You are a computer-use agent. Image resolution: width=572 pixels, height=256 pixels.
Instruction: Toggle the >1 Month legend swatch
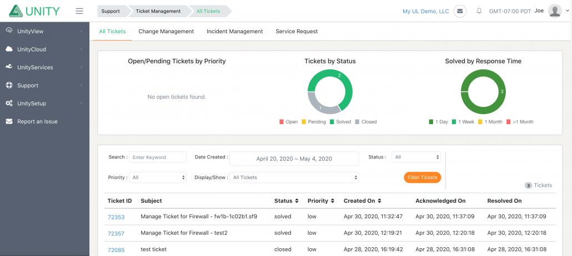tap(508, 122)
